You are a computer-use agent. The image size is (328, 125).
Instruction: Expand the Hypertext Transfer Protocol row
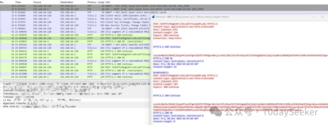(1, 103)
